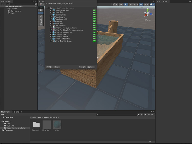The image size is (192, 144).
Task: Click the インポート button
Action: pyautogui.click(x=91, y=67)
